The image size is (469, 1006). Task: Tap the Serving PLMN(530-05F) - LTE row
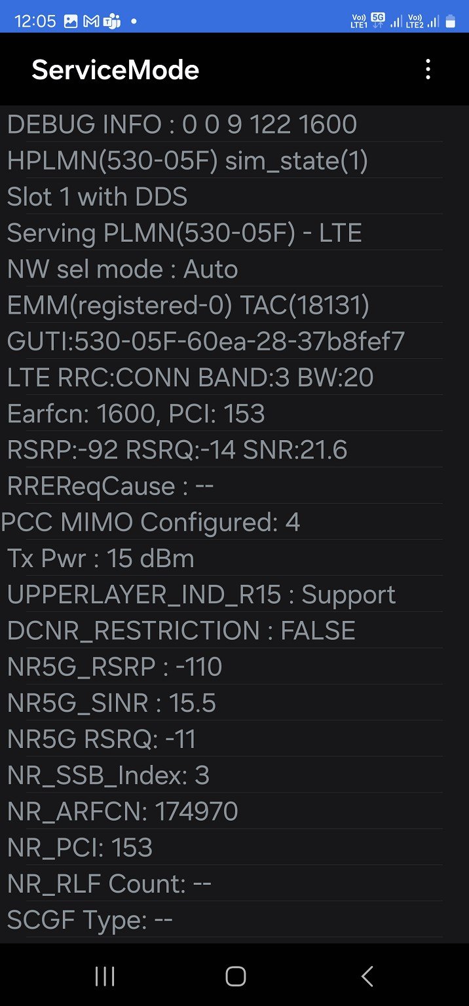[223, 233]
